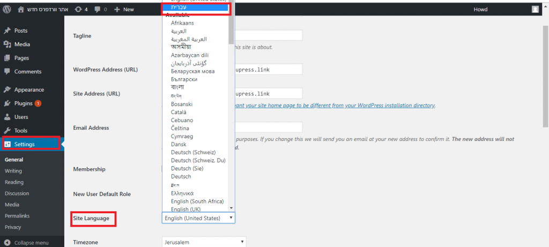Click the Pages icon in sidebar
The image size is (549, 247).
(8, 58)
